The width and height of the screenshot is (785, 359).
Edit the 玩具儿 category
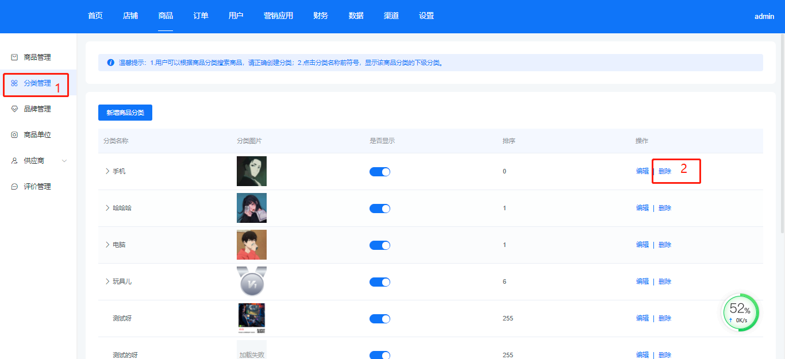pyautogui.click(x=642, y=281)
